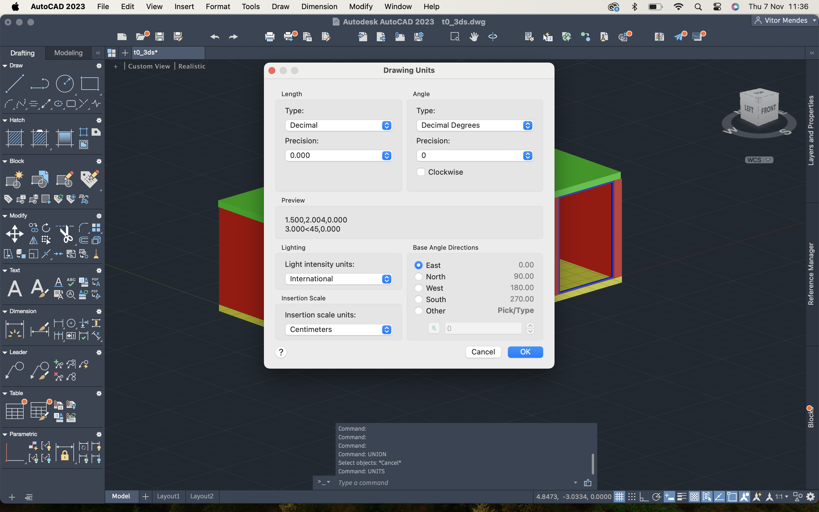Viewport: 819px width, 512px height.
Task: Click the help question mark button
Action: click(x=281, y=352)
